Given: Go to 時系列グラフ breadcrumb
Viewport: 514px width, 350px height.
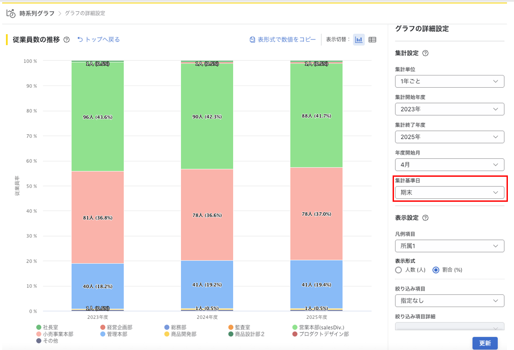Looking at the screenshot, I should coord(37,13).
